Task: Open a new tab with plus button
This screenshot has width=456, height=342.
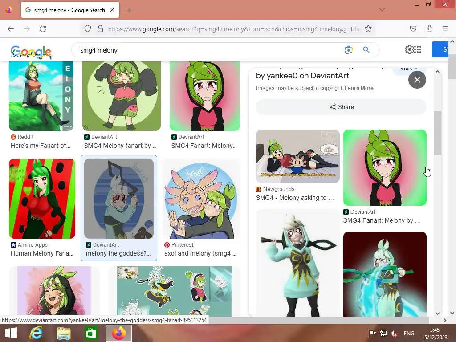Action: pos(129,10)
